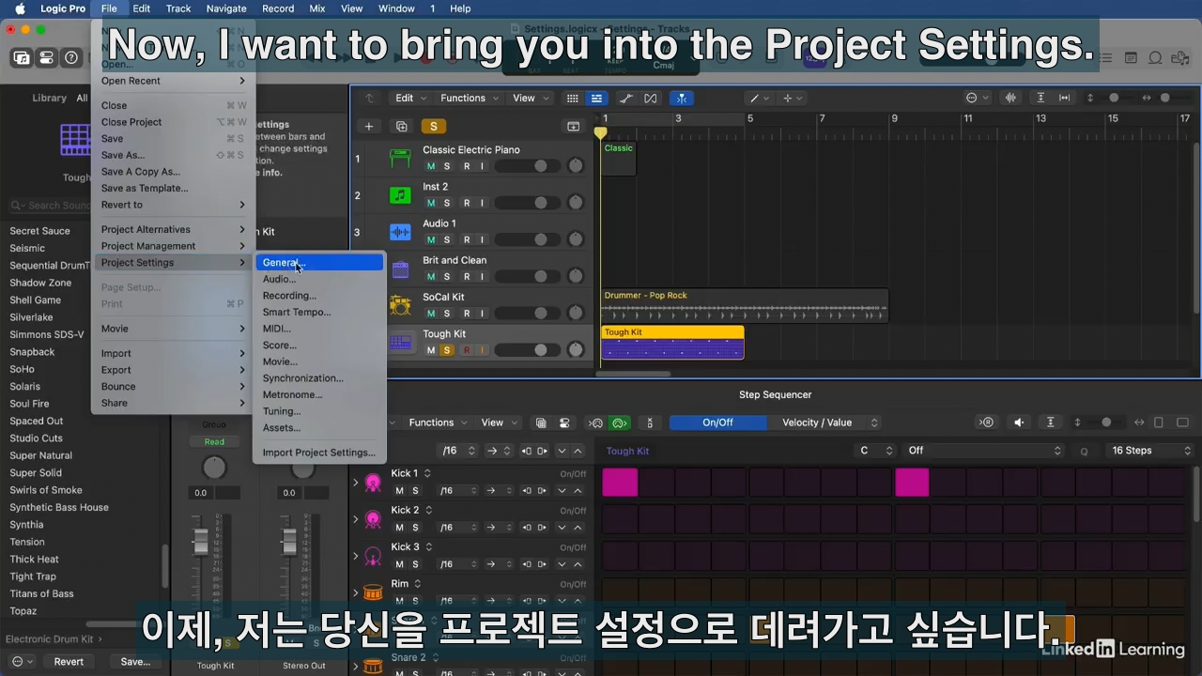Adjust Classic Electric Piano volume slider
The image size is (1202, 676).
tap(526, 166)
